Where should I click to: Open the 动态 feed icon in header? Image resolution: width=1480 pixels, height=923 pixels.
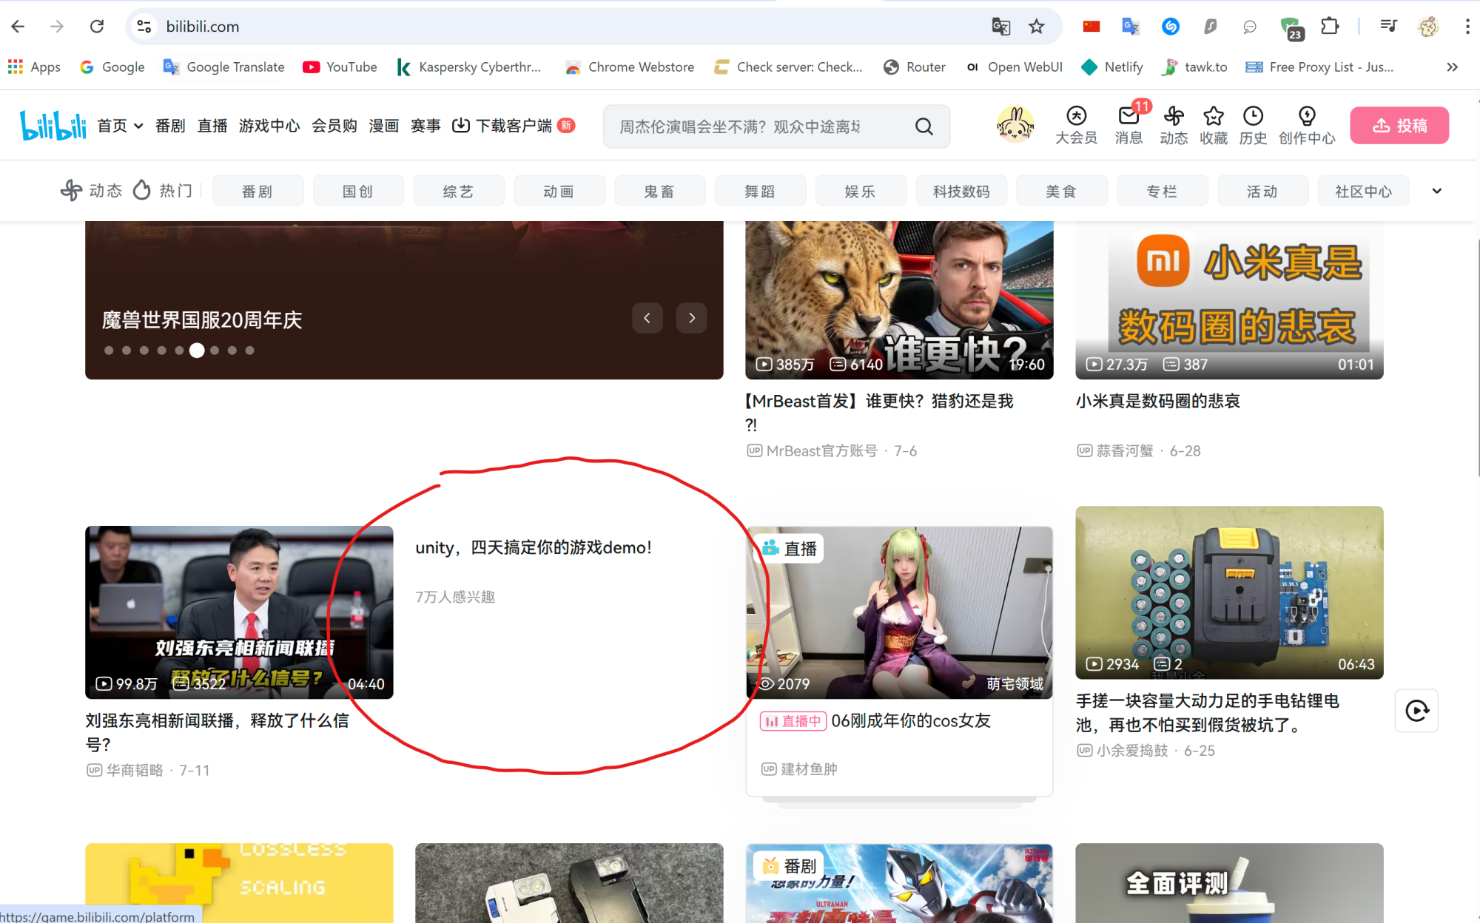click(1174, 125)
